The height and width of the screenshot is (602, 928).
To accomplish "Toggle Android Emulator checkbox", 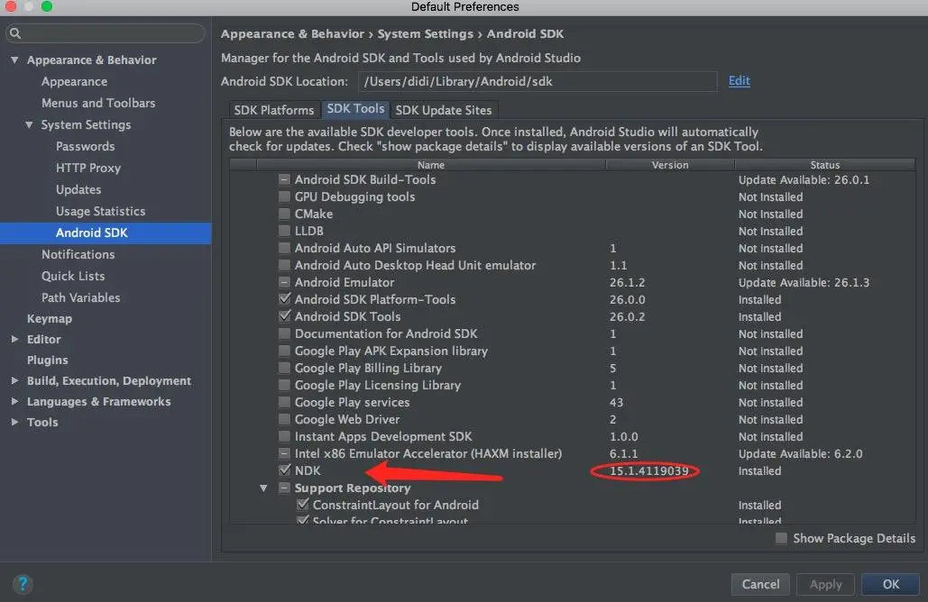I will tap(285, 282).
